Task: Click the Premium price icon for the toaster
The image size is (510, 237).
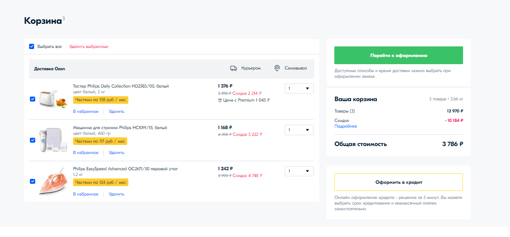Action: 220,100
